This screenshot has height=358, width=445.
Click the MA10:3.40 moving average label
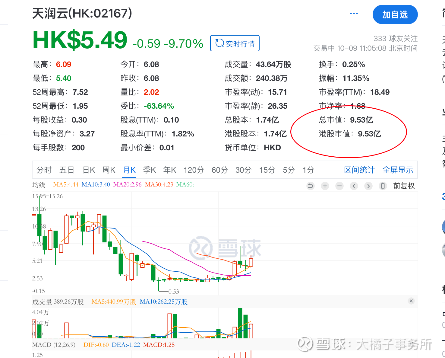tap(96, 184)
